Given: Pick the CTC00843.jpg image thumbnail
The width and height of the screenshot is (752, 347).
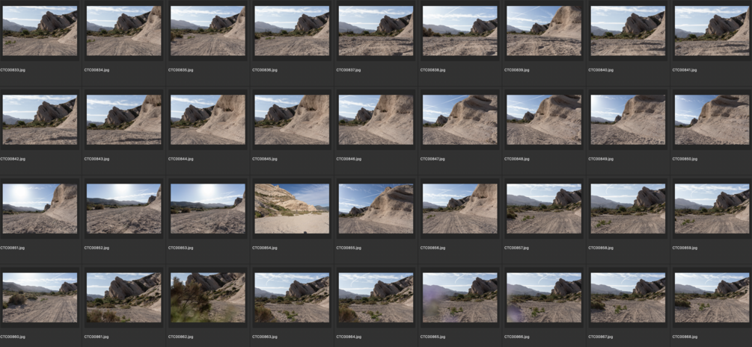Looking at the screenshot, I should pyautogui.click(x=123, y=119).
